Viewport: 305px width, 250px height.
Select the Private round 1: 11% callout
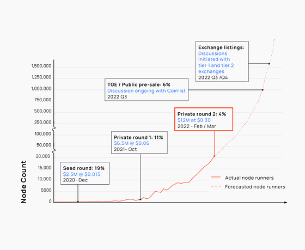139,142
